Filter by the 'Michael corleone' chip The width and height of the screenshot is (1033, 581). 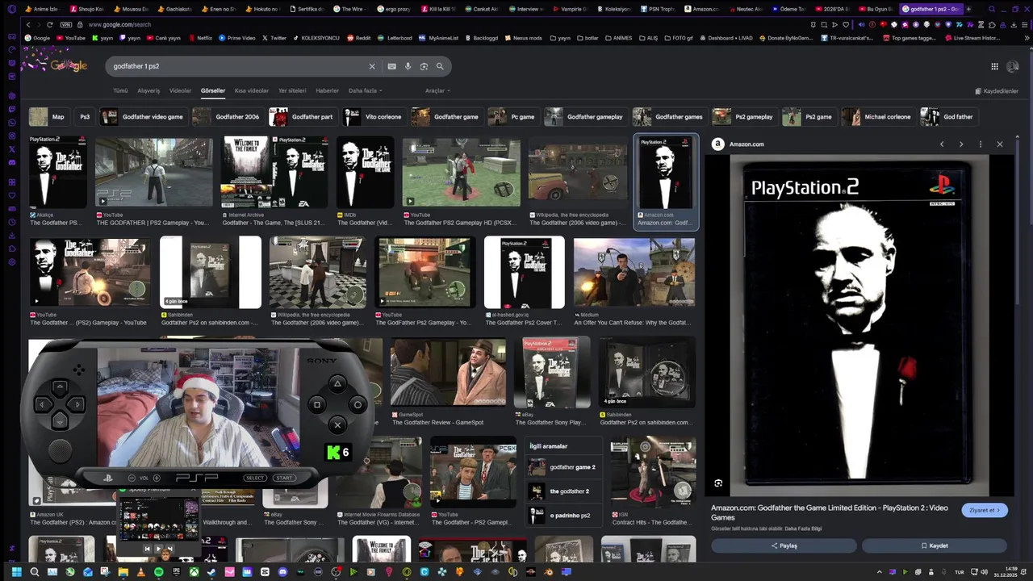coord(878,117)
